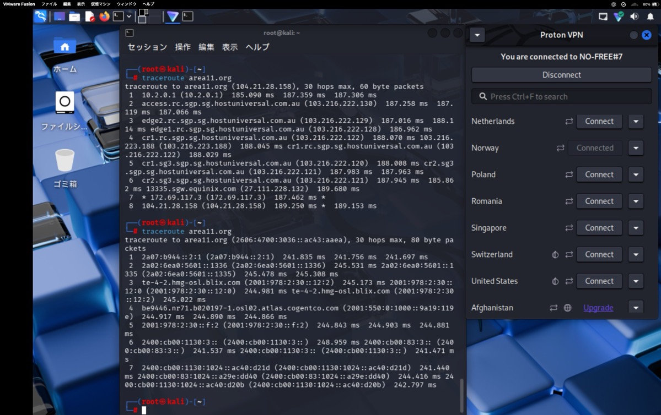
Task: Open the Proton VPN main menu dropdown
Action: (x=477, y=35)
